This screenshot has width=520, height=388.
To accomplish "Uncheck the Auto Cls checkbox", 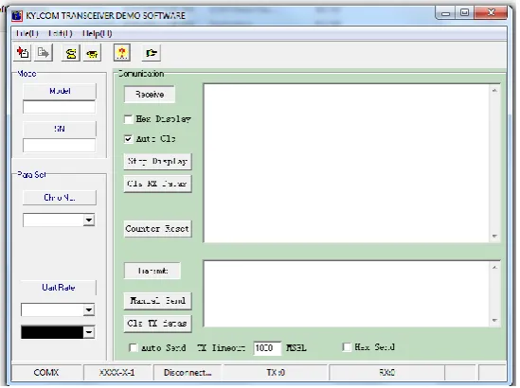I will [x=128, y=139].
